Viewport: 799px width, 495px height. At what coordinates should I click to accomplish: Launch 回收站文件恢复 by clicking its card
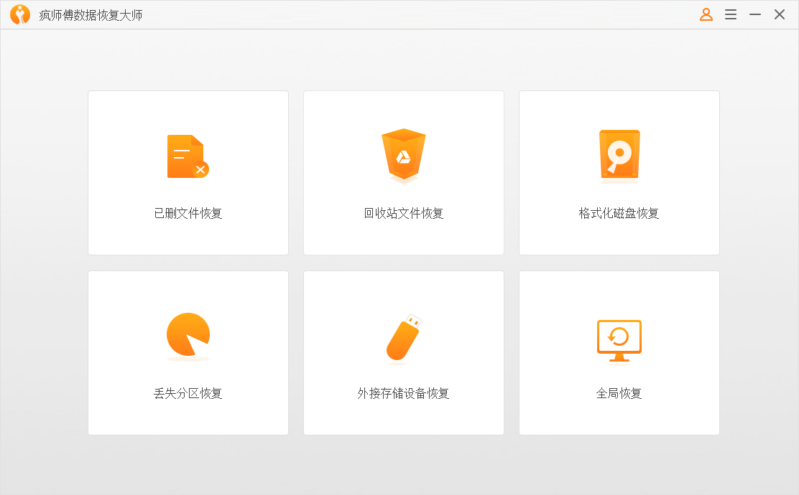[x=403, y=172]
